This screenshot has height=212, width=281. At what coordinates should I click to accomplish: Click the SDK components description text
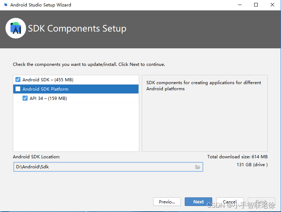click(x=204, y=86)
